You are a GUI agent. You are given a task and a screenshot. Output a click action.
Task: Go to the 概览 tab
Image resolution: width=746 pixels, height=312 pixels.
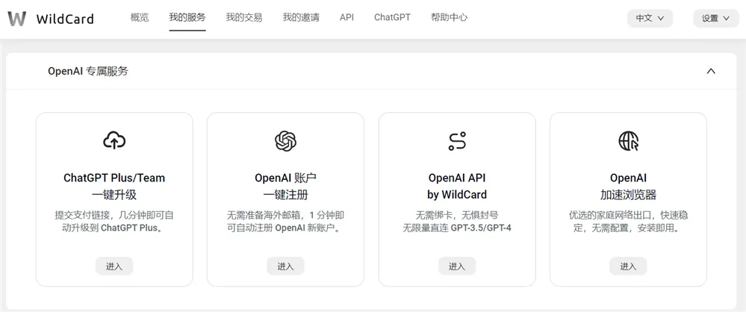click(140, 17)
